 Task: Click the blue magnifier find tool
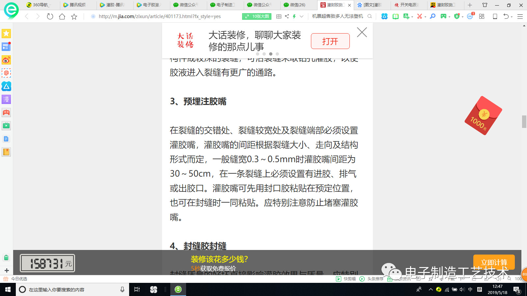tap(433, 16)
